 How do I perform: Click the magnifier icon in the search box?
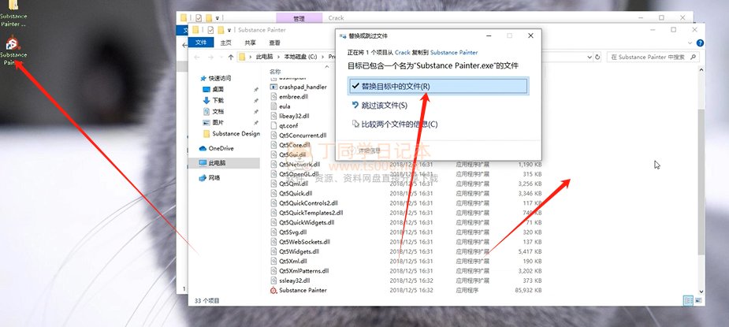[x=693, y=58]
